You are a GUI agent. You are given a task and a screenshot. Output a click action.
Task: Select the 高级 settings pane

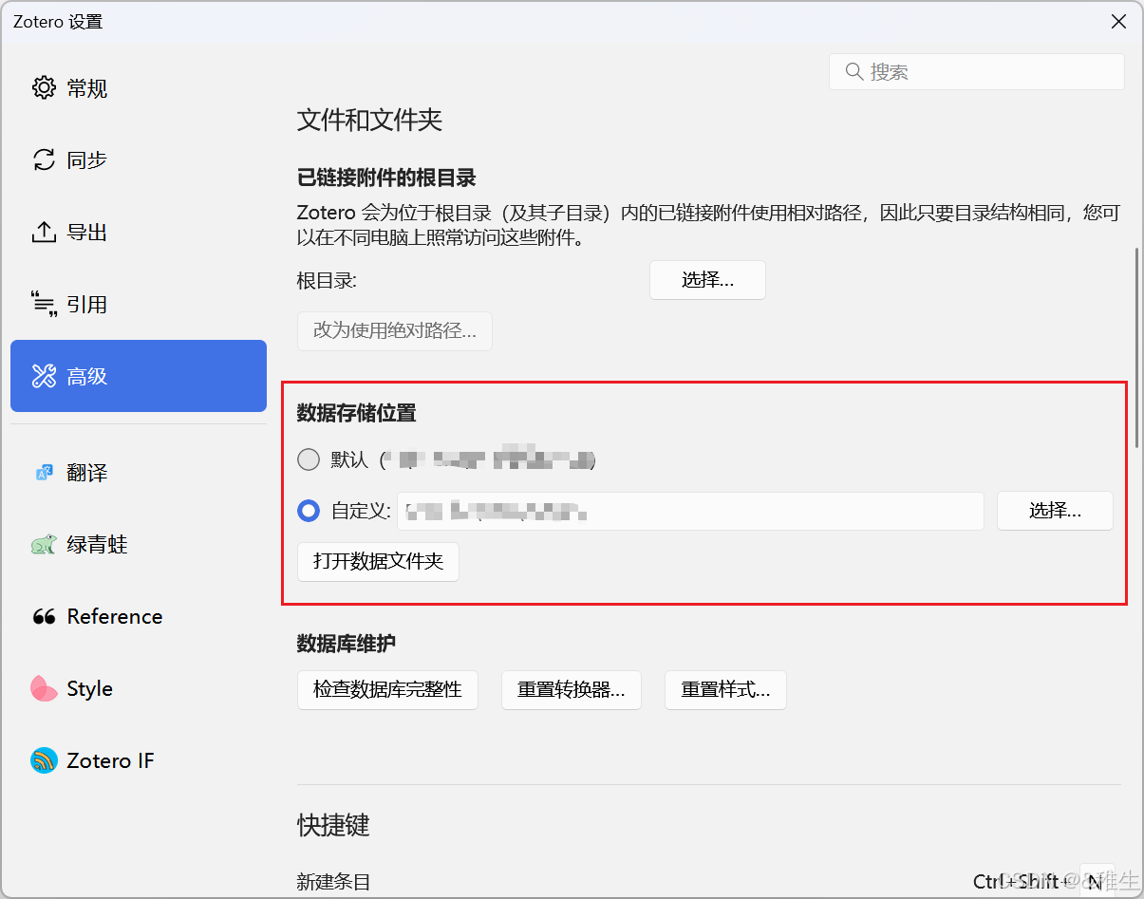(139, 376)
